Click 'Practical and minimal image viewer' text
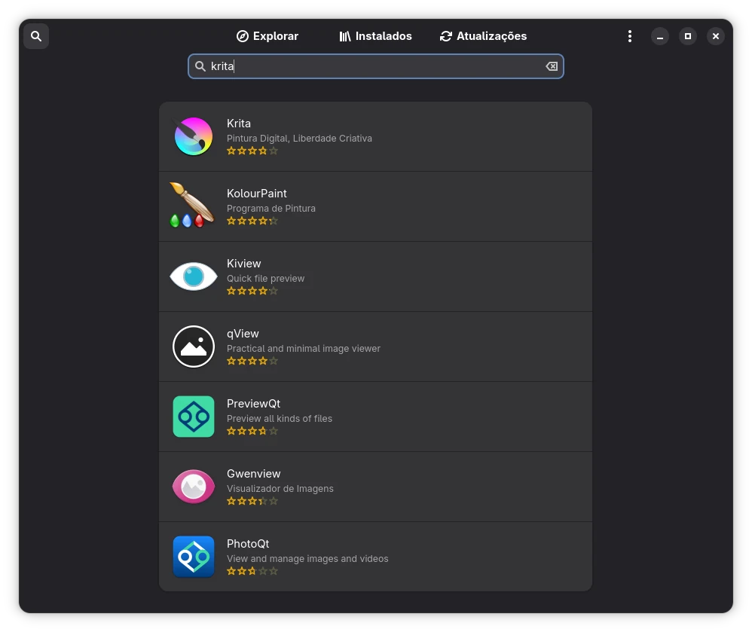Viewport: 752px width, 632px height. tap(304, 348)
